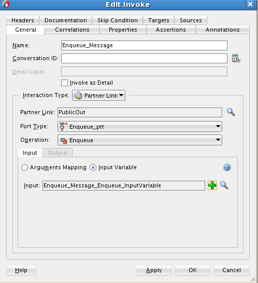Click the dialog resize grip corner
The height and width of the screenshot is (283, 258).
pyautogui.click(x=253, y=279)
